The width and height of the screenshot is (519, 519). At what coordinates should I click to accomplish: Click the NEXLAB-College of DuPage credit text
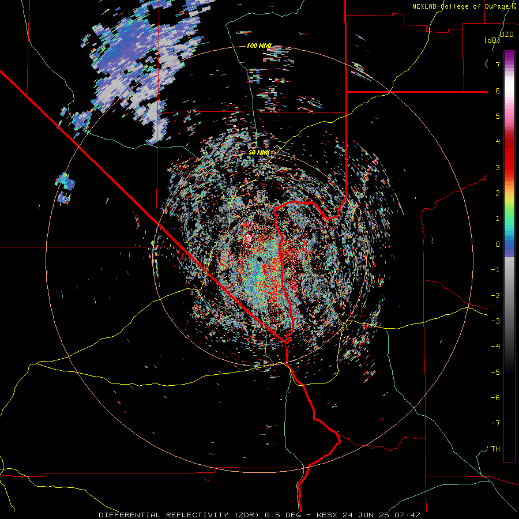[460, 6]
